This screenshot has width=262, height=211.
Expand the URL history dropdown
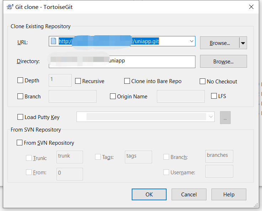tap(192, 41)
